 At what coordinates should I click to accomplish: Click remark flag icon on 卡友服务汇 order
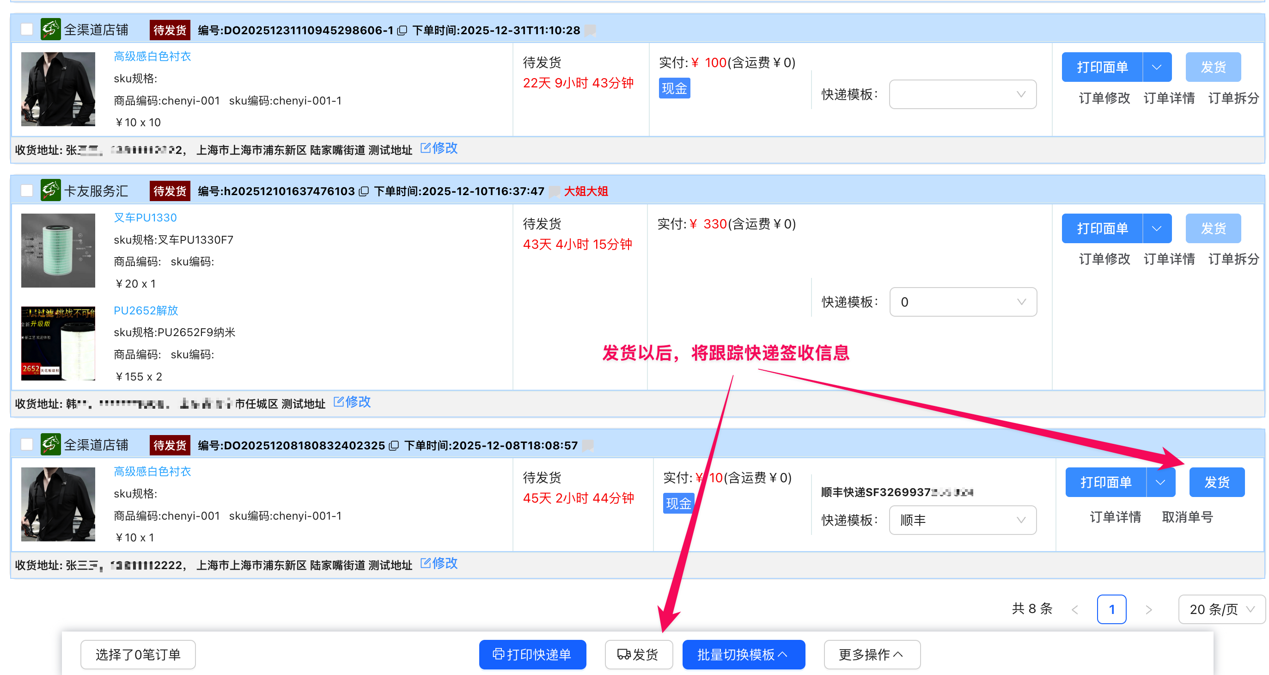[554, 191]
